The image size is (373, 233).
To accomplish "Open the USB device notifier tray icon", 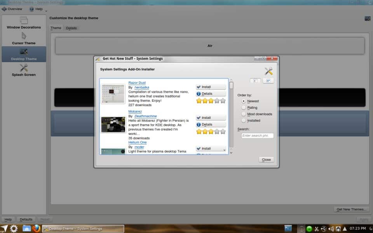I will tap(324, 229).
